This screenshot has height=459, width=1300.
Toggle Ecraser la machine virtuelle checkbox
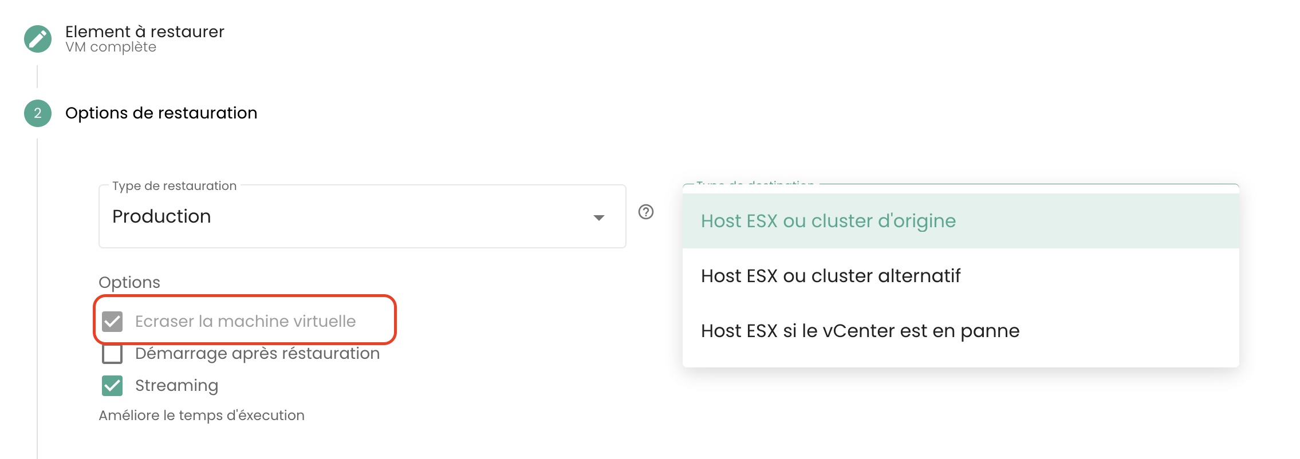[x=112, y=322]
